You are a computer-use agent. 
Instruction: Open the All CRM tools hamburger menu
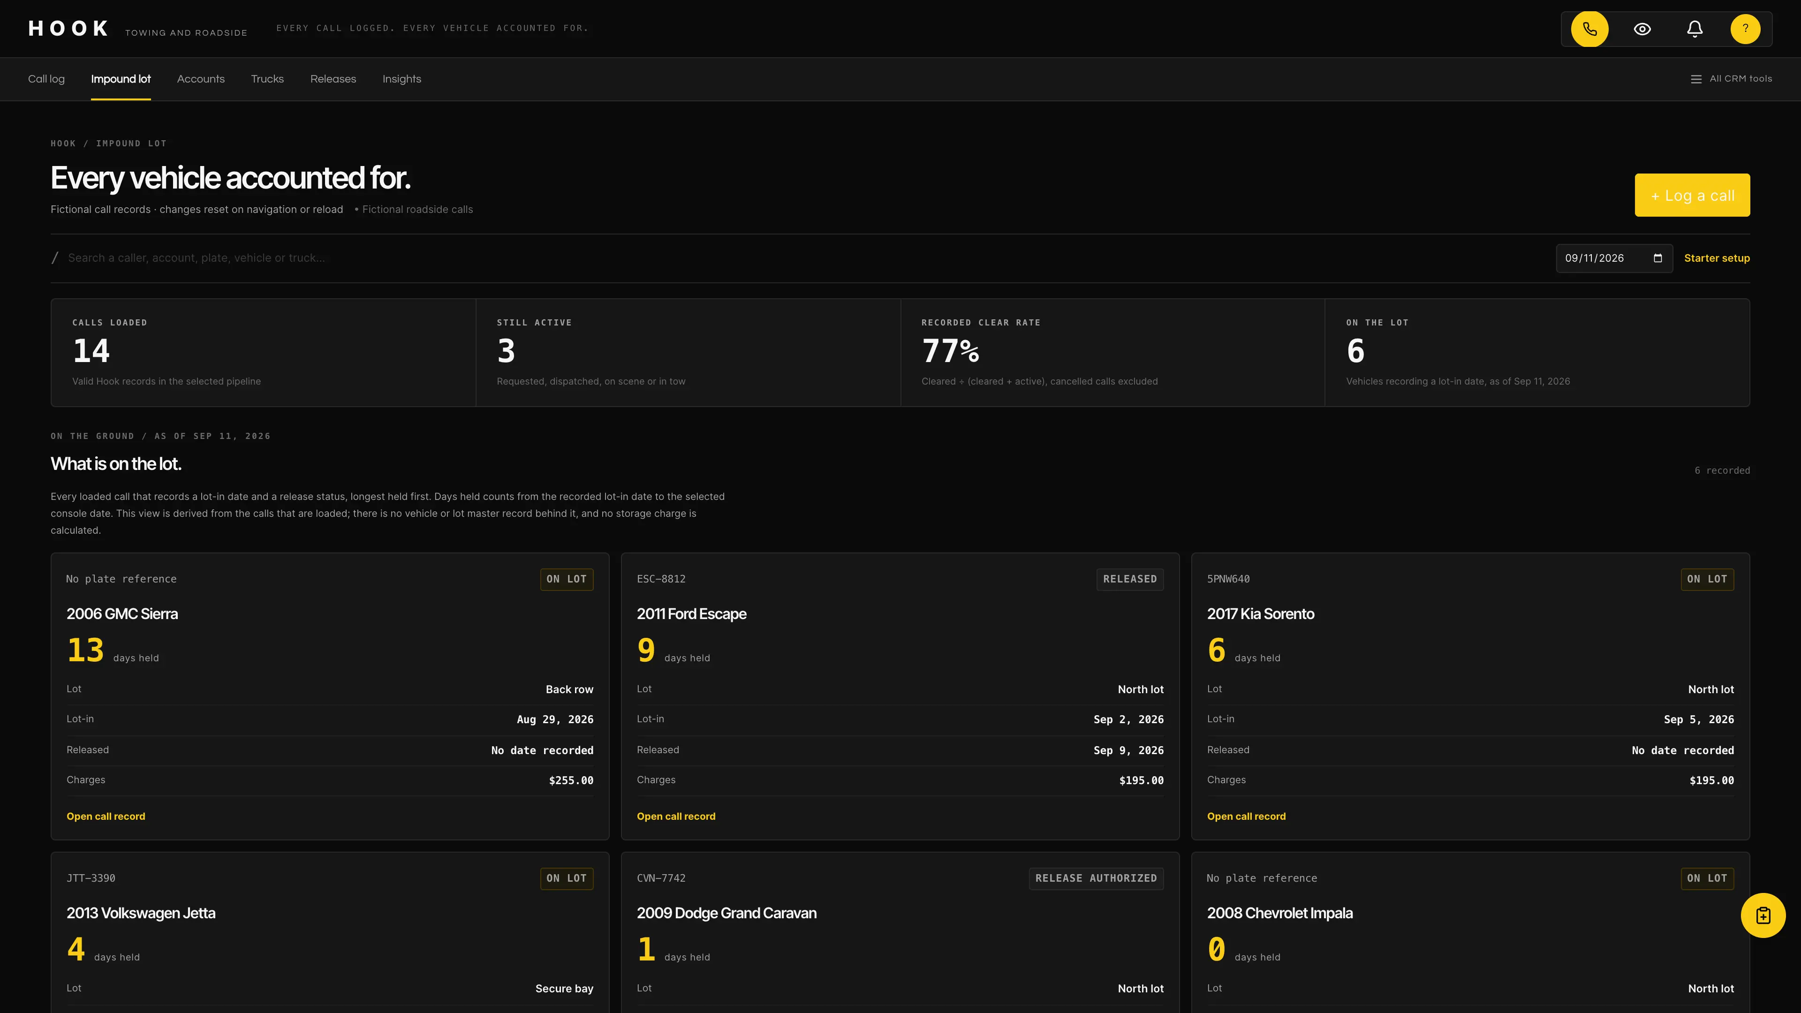pos(1731,79)
